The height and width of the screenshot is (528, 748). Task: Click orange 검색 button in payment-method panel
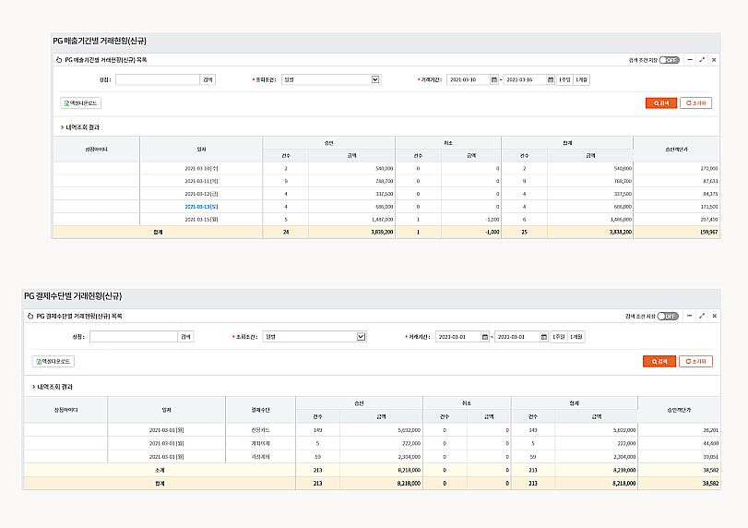tap(659, 362)
